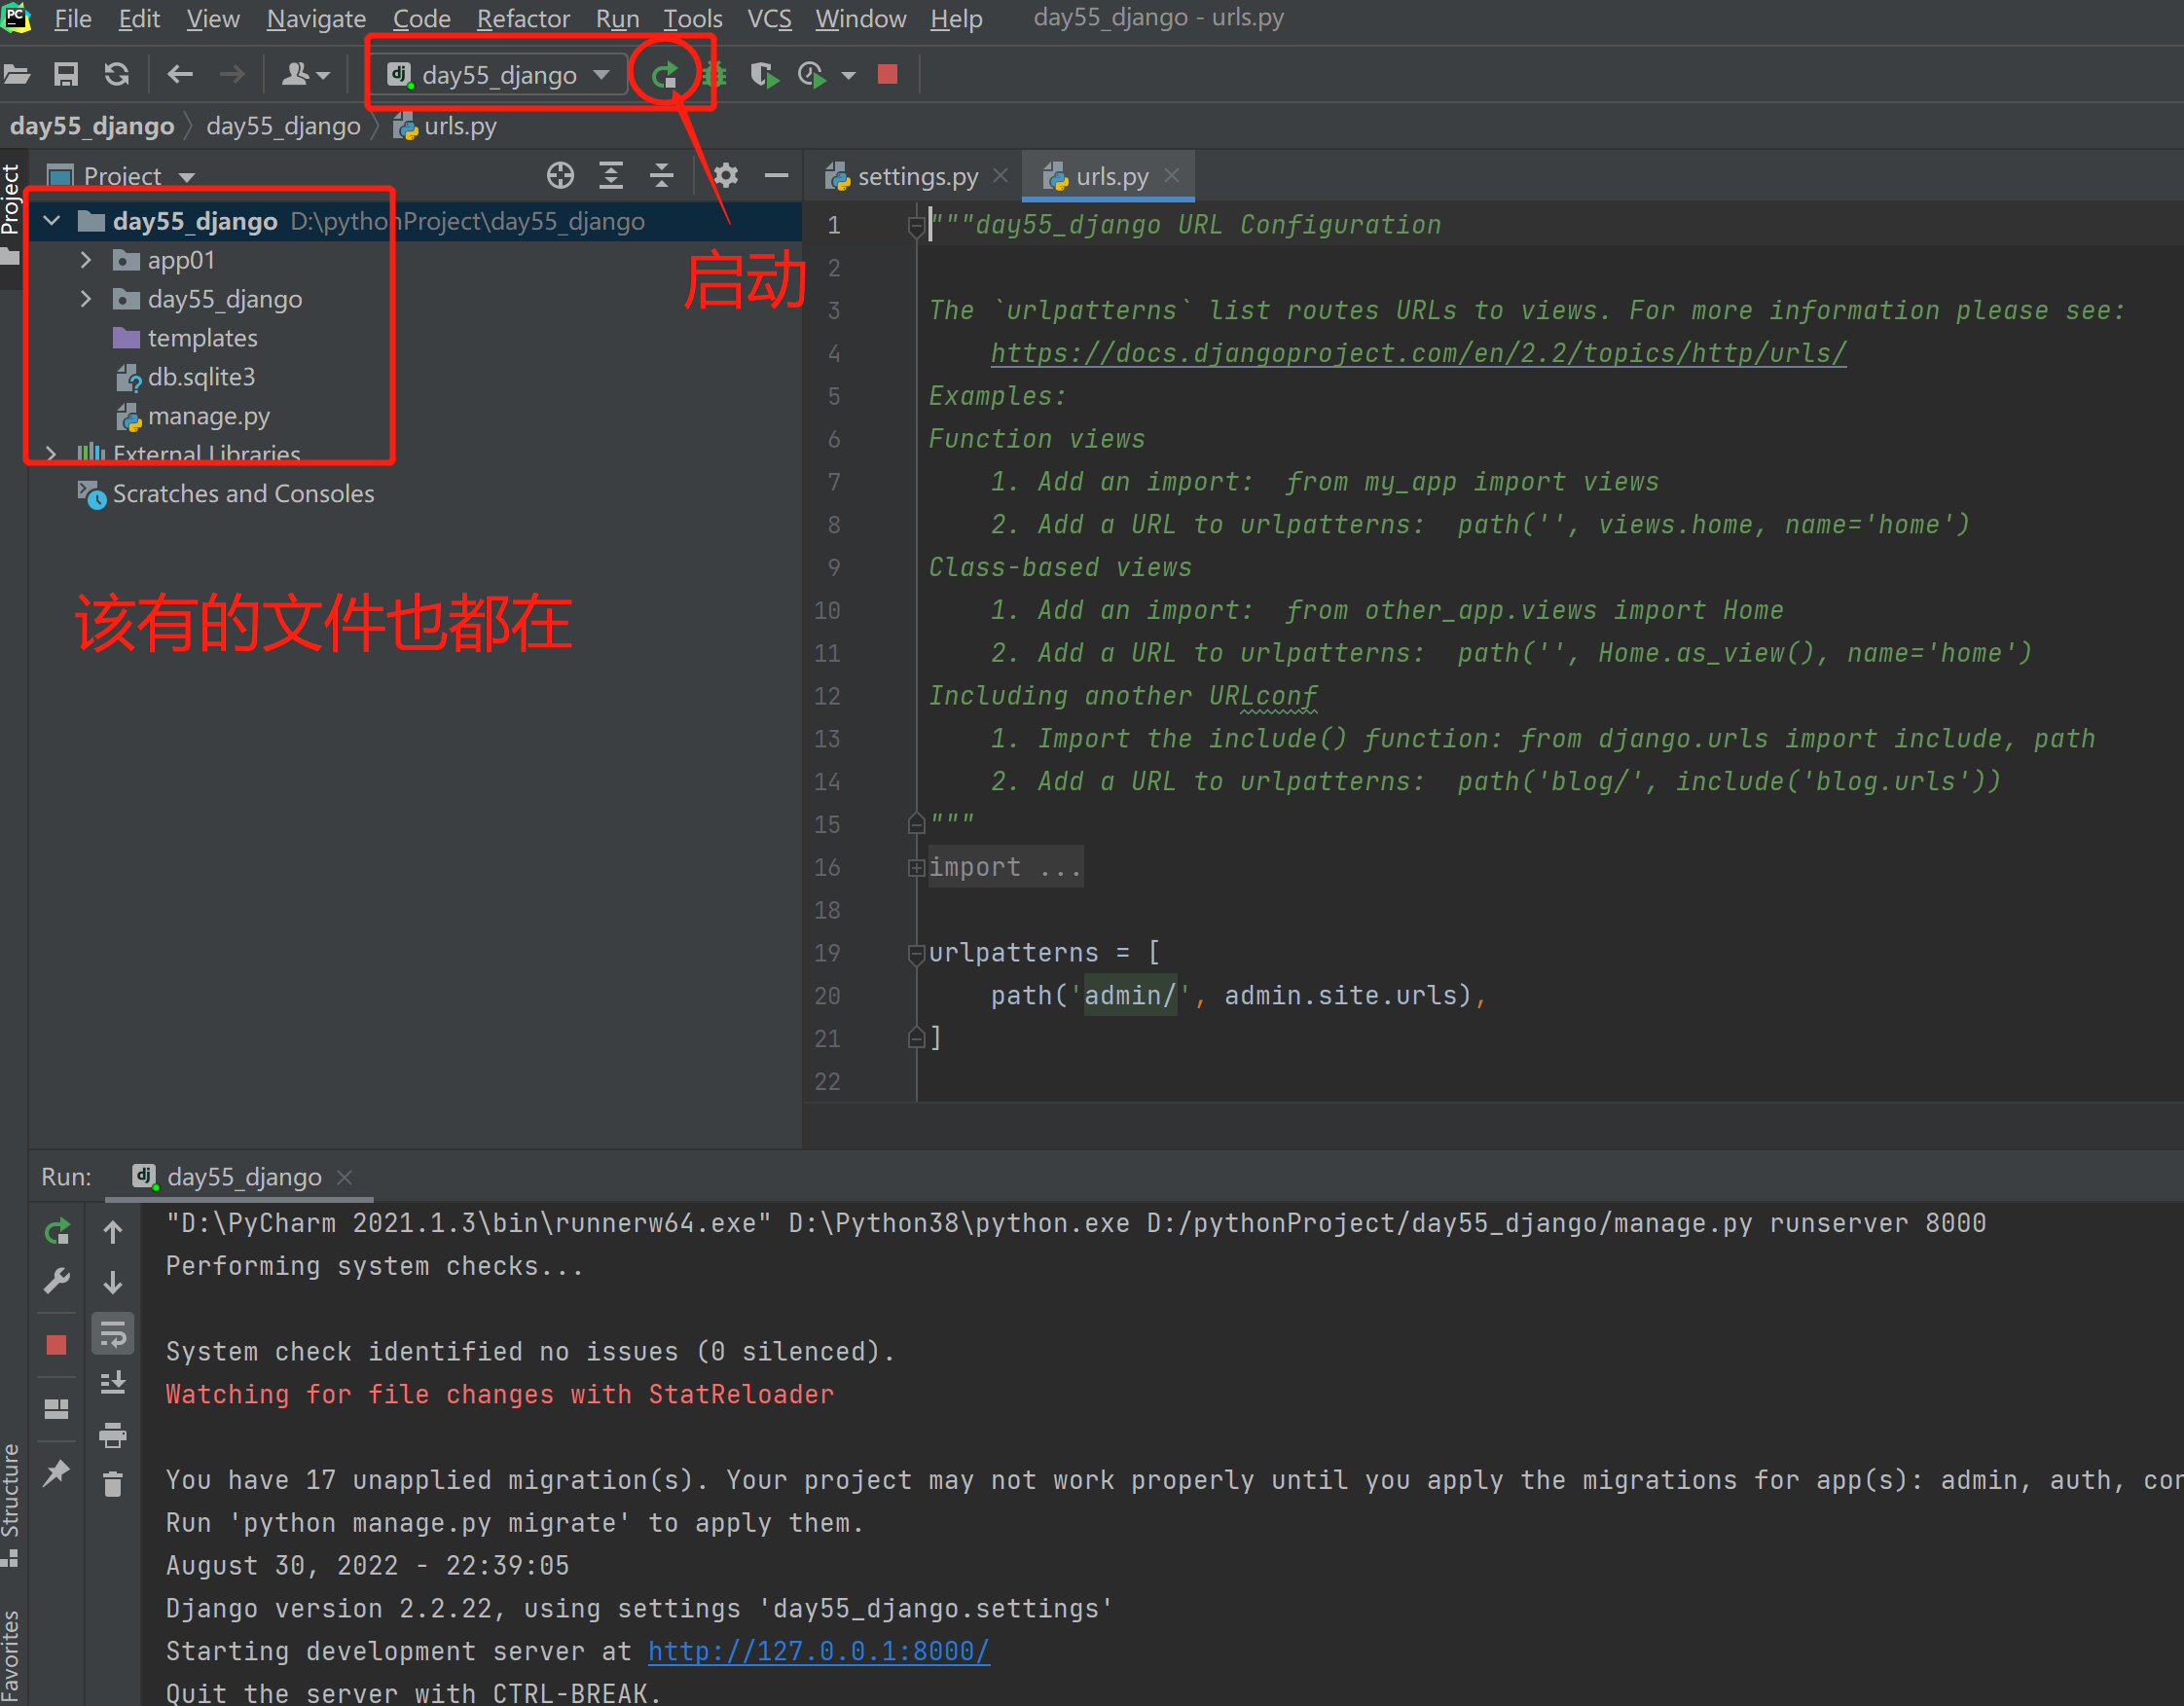The height and width of the screenshot is (1706, 2184).
Task: Rerun day55_django with green toolbar icon
Action: click(x=664, y=75)
